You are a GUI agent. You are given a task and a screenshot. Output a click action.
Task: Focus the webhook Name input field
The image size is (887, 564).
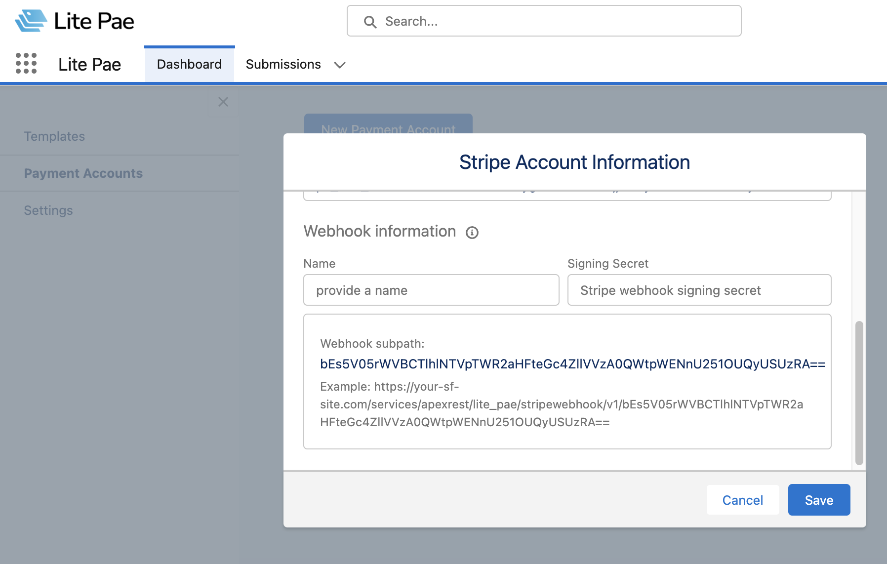431,290
